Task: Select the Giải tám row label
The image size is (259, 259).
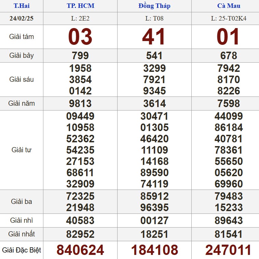Action: (x=21, y=37)
